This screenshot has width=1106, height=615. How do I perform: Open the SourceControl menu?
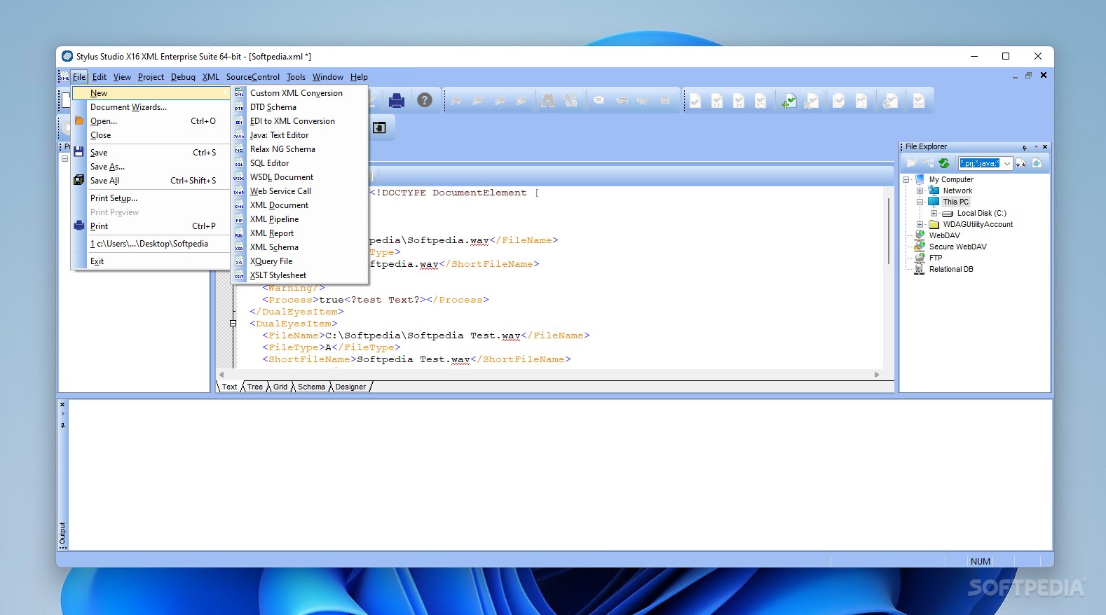coord(252,77)
